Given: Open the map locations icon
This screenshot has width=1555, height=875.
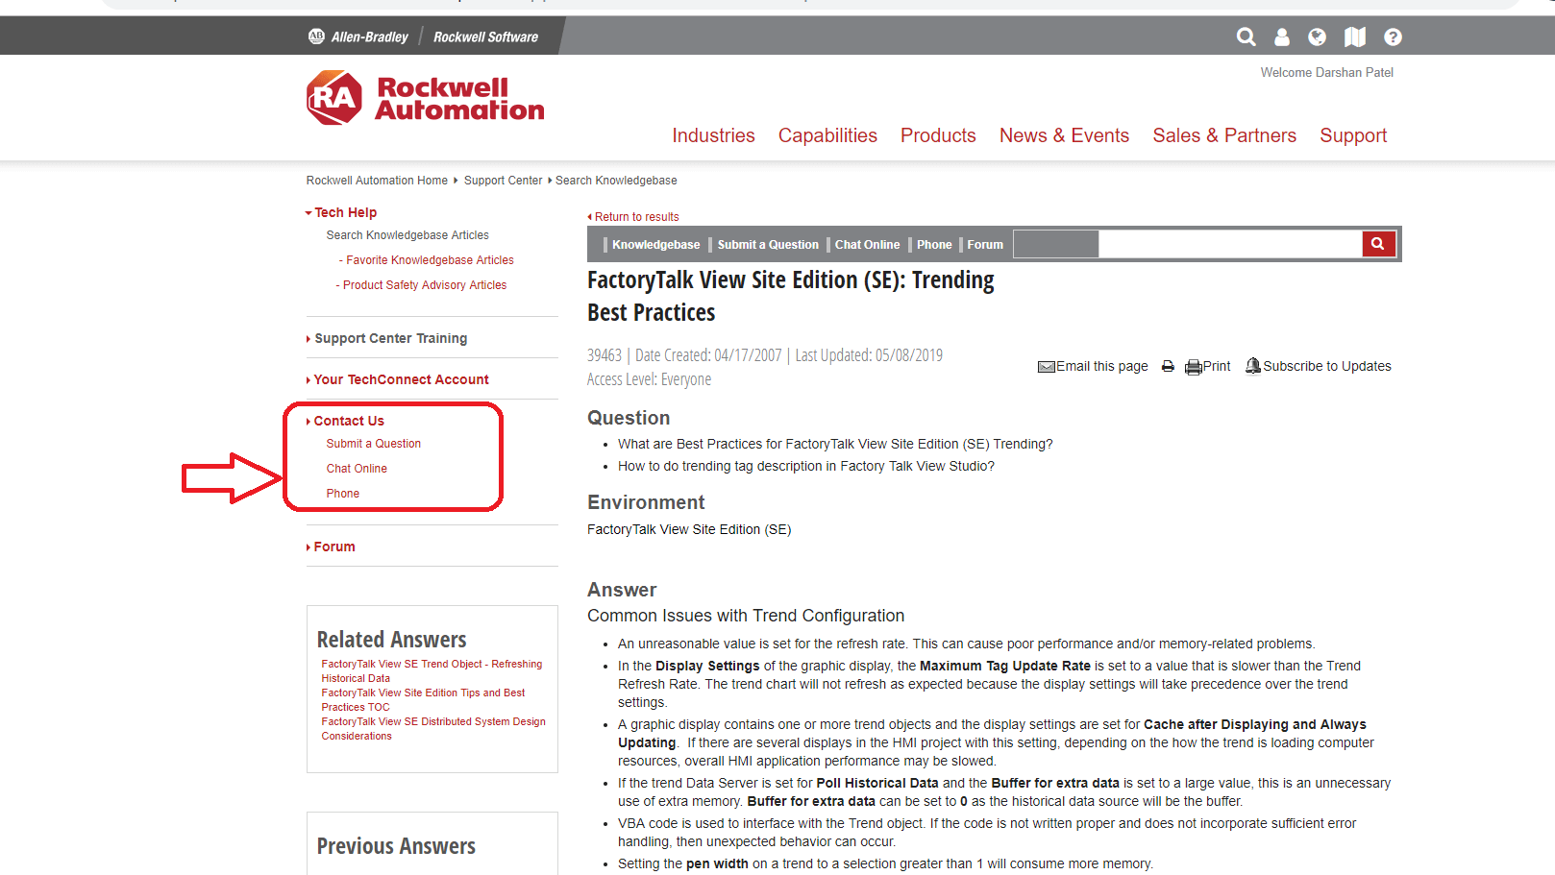Looking at the screenshot, I should click(1355, 36).
